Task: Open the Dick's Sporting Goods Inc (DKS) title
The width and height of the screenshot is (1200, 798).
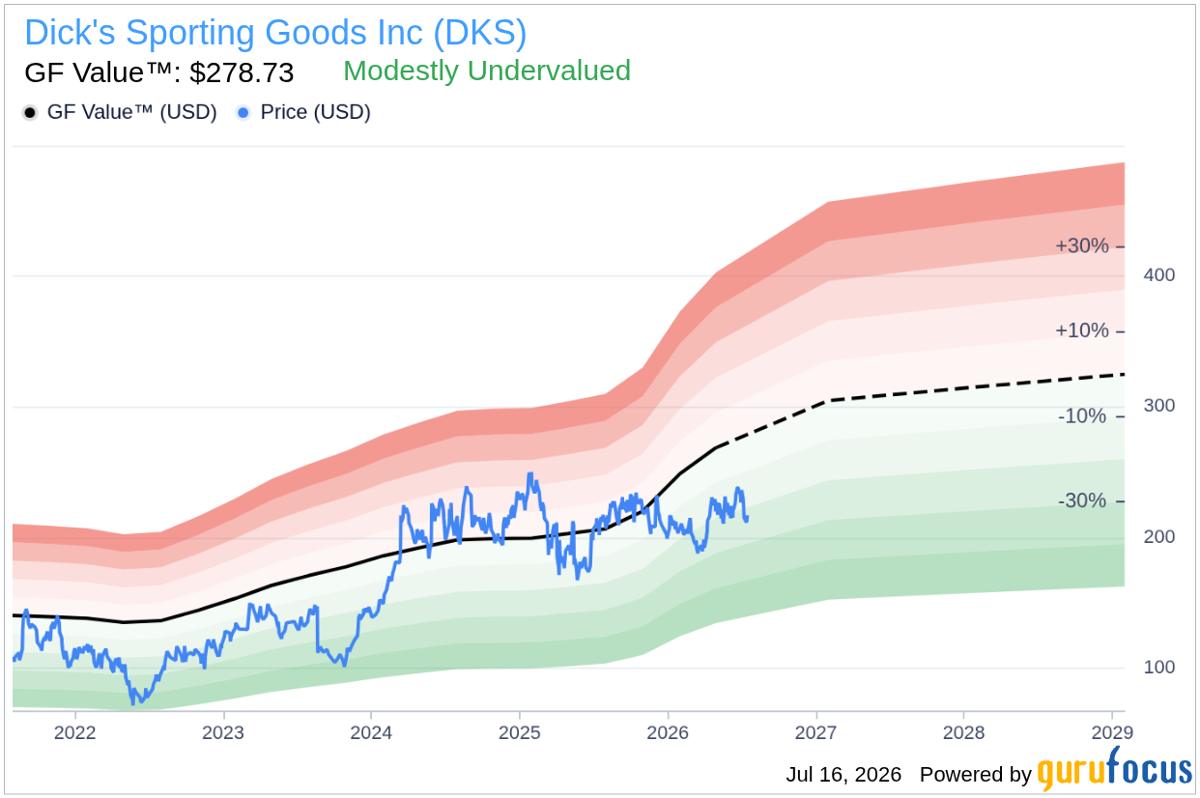Action: pyautogui.click(x=275, y=33)
